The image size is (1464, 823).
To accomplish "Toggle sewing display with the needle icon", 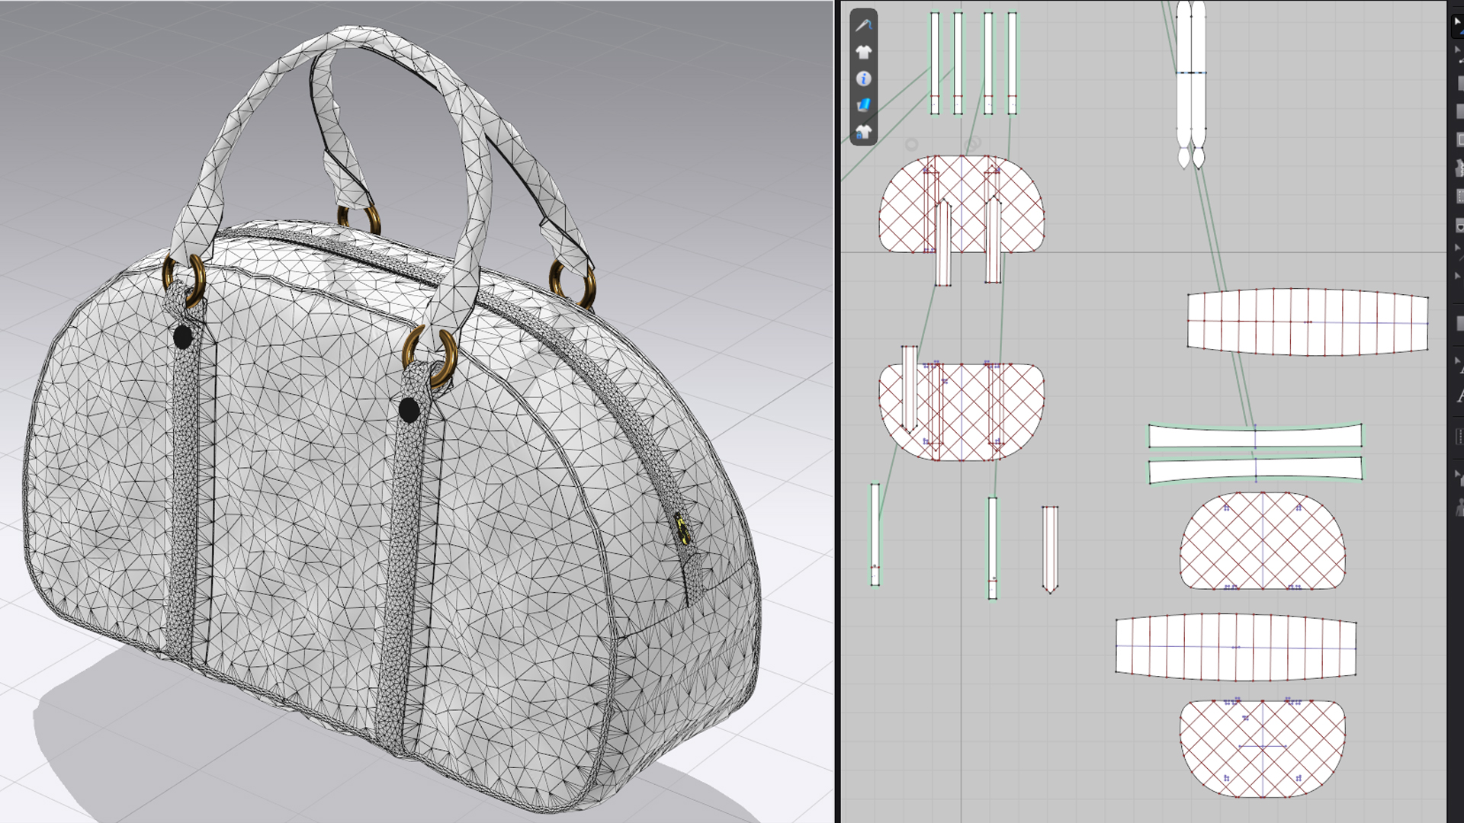I will 863,25.
